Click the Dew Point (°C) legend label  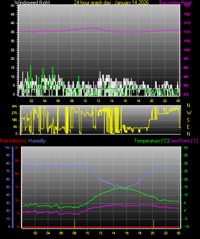(x=183, y=141)
